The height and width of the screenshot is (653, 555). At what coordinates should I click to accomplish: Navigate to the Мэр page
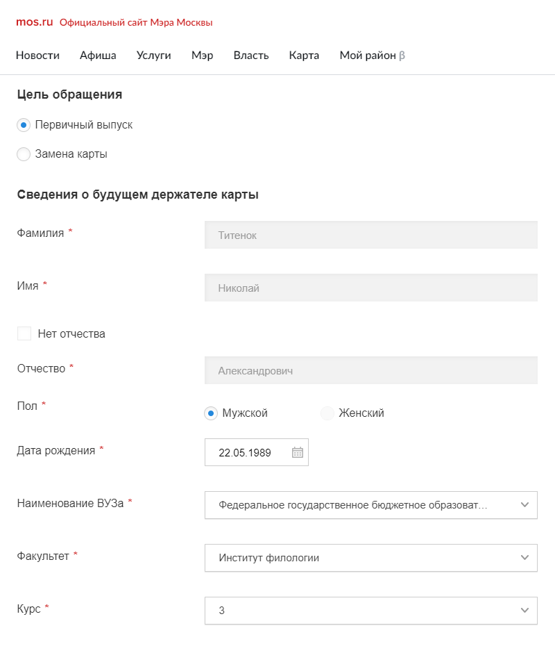(202, 56)
